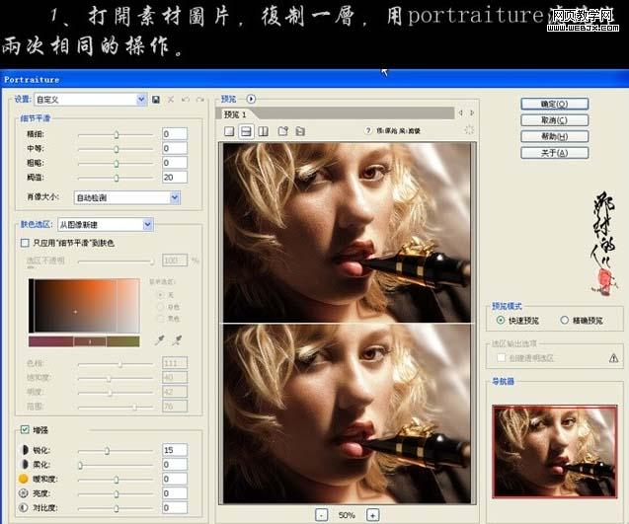Click the 亮度 value input field

(175, 493)
